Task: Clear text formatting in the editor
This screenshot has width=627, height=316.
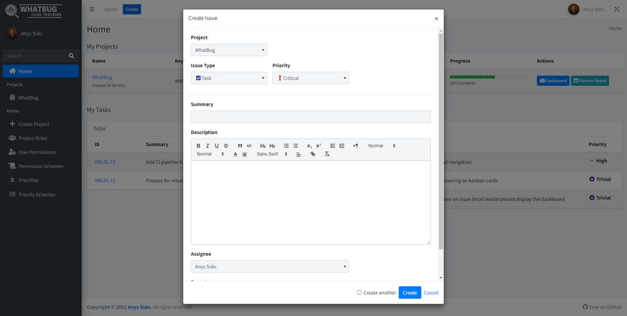Action: (327, 154)
